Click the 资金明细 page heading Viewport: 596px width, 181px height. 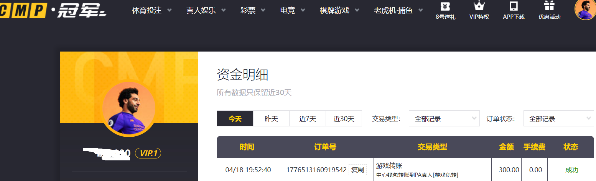(242, 74)
